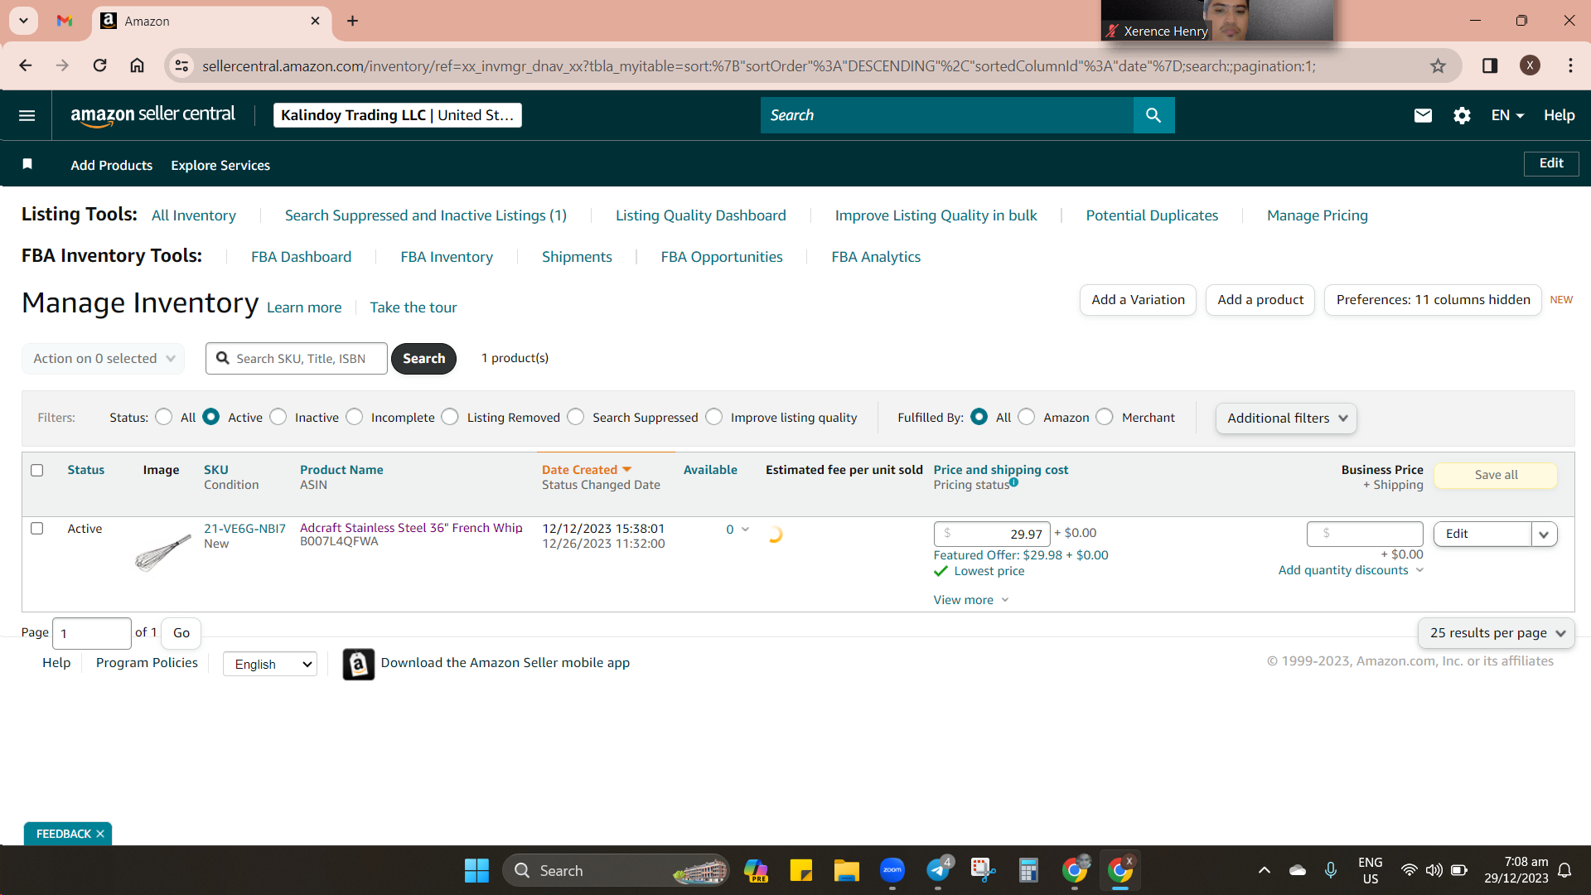Screen dimensions: 1591x895
Task: View site information icon in address bar
Action: tap(181, 65)
